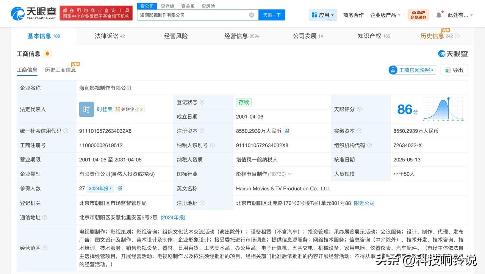Click the question mark beside 统一社会信用代码
The height and width of the screenshot is (274, 485).
pyautogui.click(x=66, y=131)
